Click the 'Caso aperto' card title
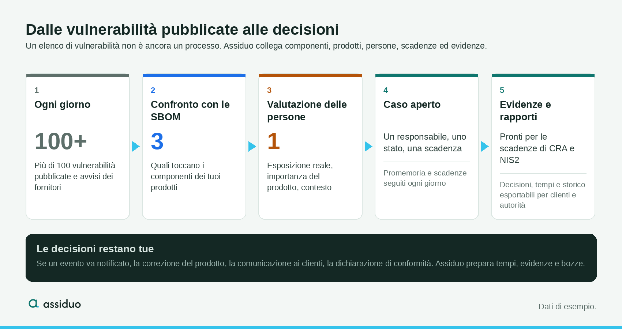 pyautogui.click(x=412, y=105)
